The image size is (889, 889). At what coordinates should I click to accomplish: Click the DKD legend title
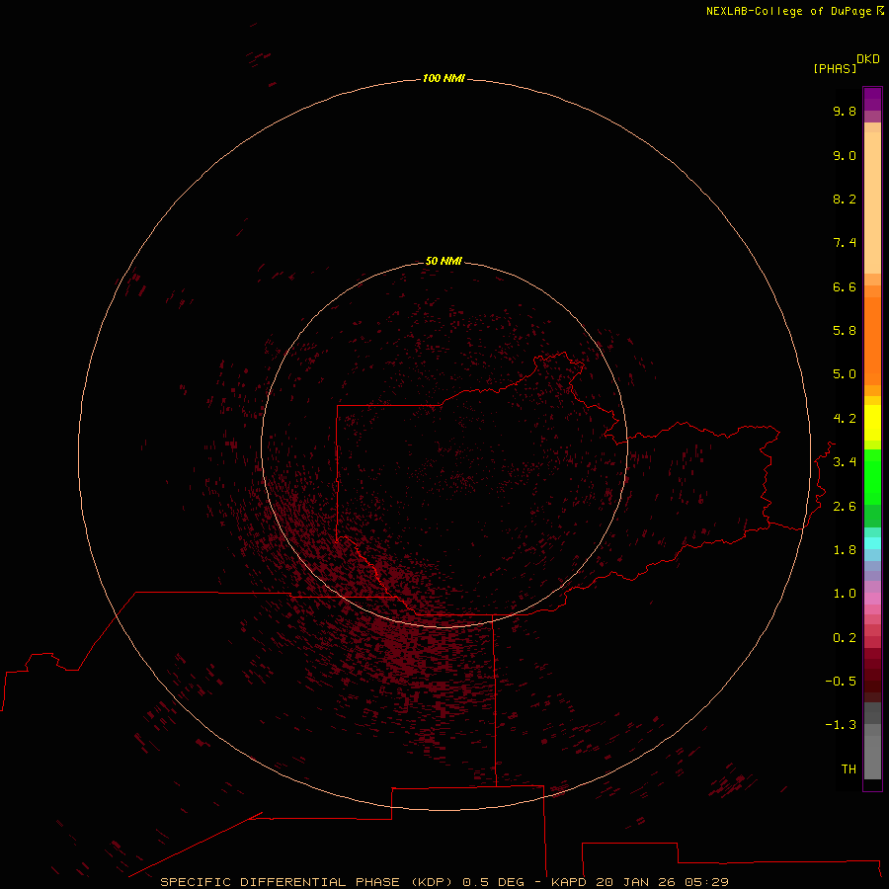click(867, 58)
